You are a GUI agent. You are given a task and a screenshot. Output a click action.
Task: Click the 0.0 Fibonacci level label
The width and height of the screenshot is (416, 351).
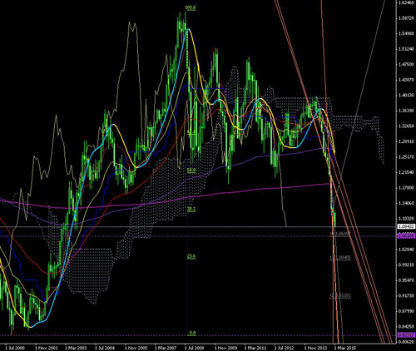(x=192, y=333)
